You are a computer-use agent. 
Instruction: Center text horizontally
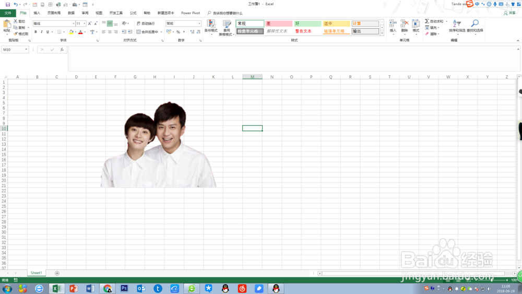click(x=110, y=32)
